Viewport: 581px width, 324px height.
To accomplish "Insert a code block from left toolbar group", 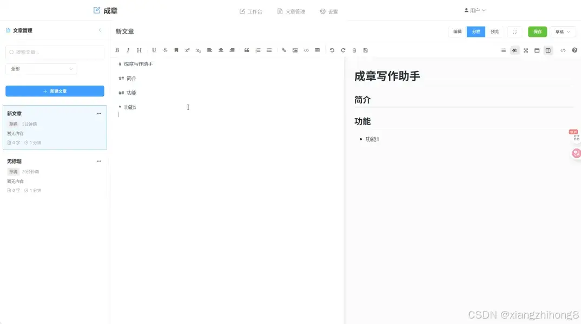I will tap(306, 50).
